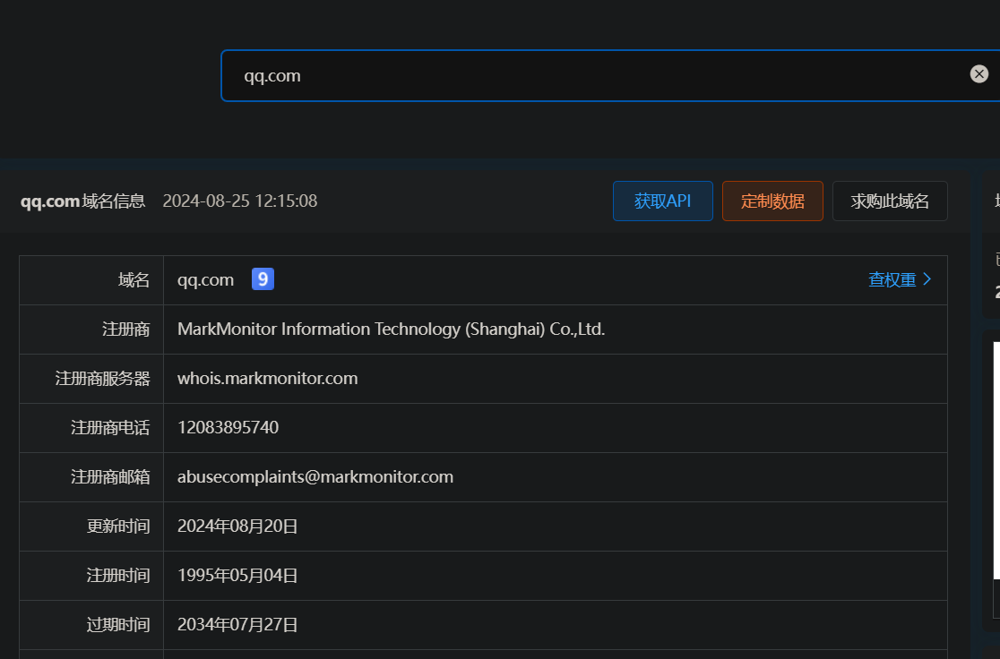Click the chevron arrow beside 查权重
Image resolution: width=1000 pixels, height=659 pixels.
pyautogui.click(x=927, y=279)
